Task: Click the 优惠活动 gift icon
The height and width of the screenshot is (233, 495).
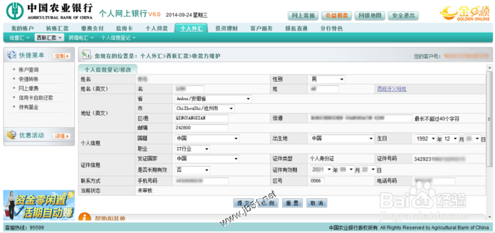Action: [11, 135]
